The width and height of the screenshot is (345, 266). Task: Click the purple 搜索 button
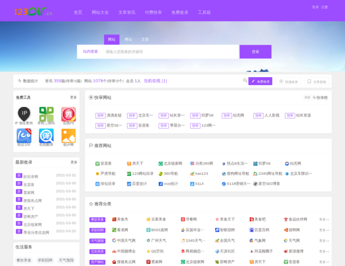(255, 52)
